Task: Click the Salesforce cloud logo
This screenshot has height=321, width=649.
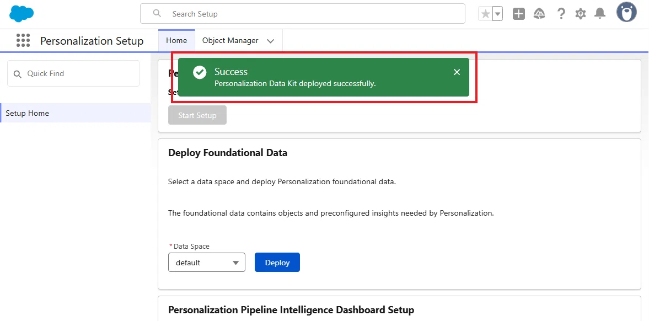Action: (22, 14)
